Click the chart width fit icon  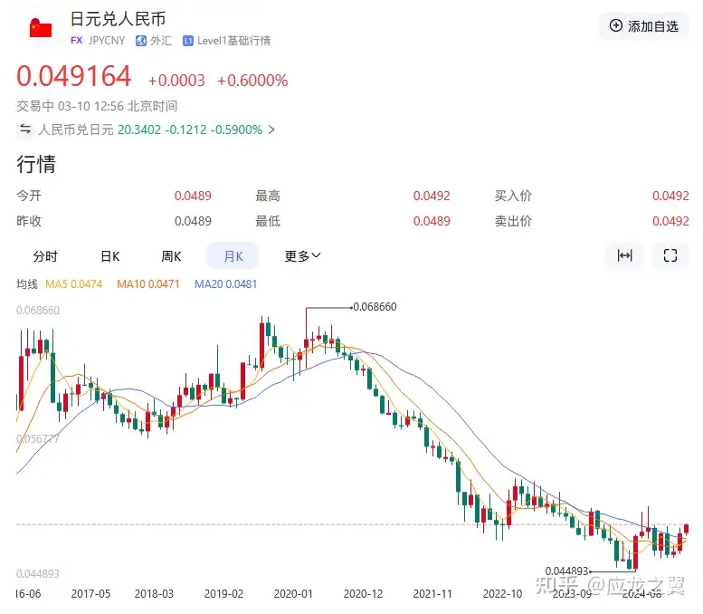[624, 256]
